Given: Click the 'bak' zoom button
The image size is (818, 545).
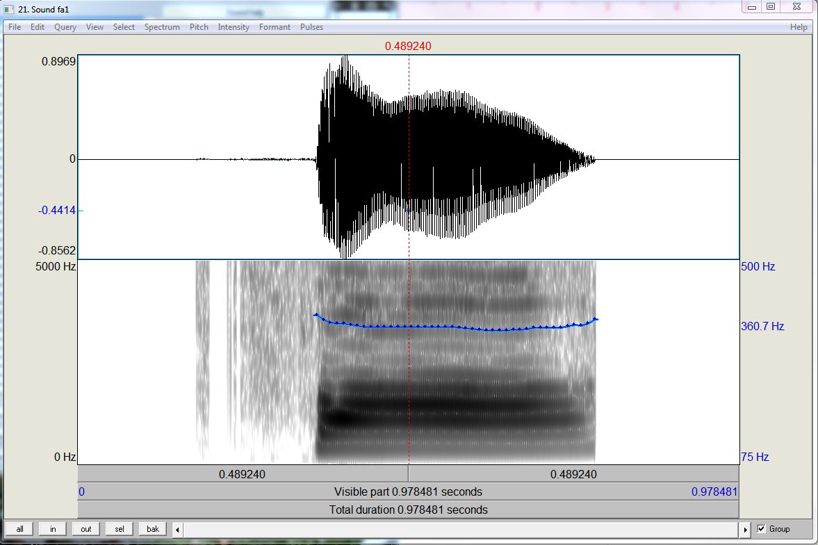Looking at the screenshot, I should pyautogui.click(x=153, y=529).
